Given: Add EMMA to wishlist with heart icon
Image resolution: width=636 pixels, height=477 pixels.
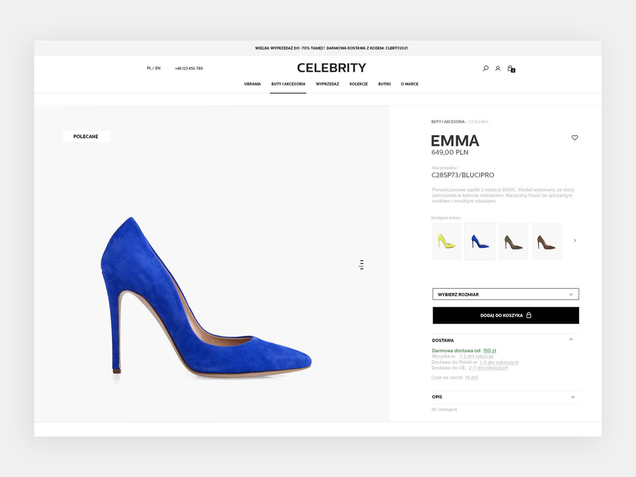Looking at the screenshot, I should (x=574, y=138).
